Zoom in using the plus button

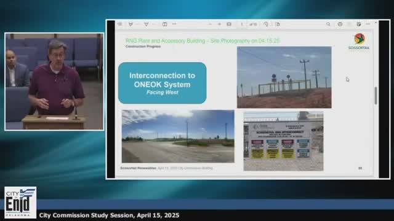pos(219,25)
